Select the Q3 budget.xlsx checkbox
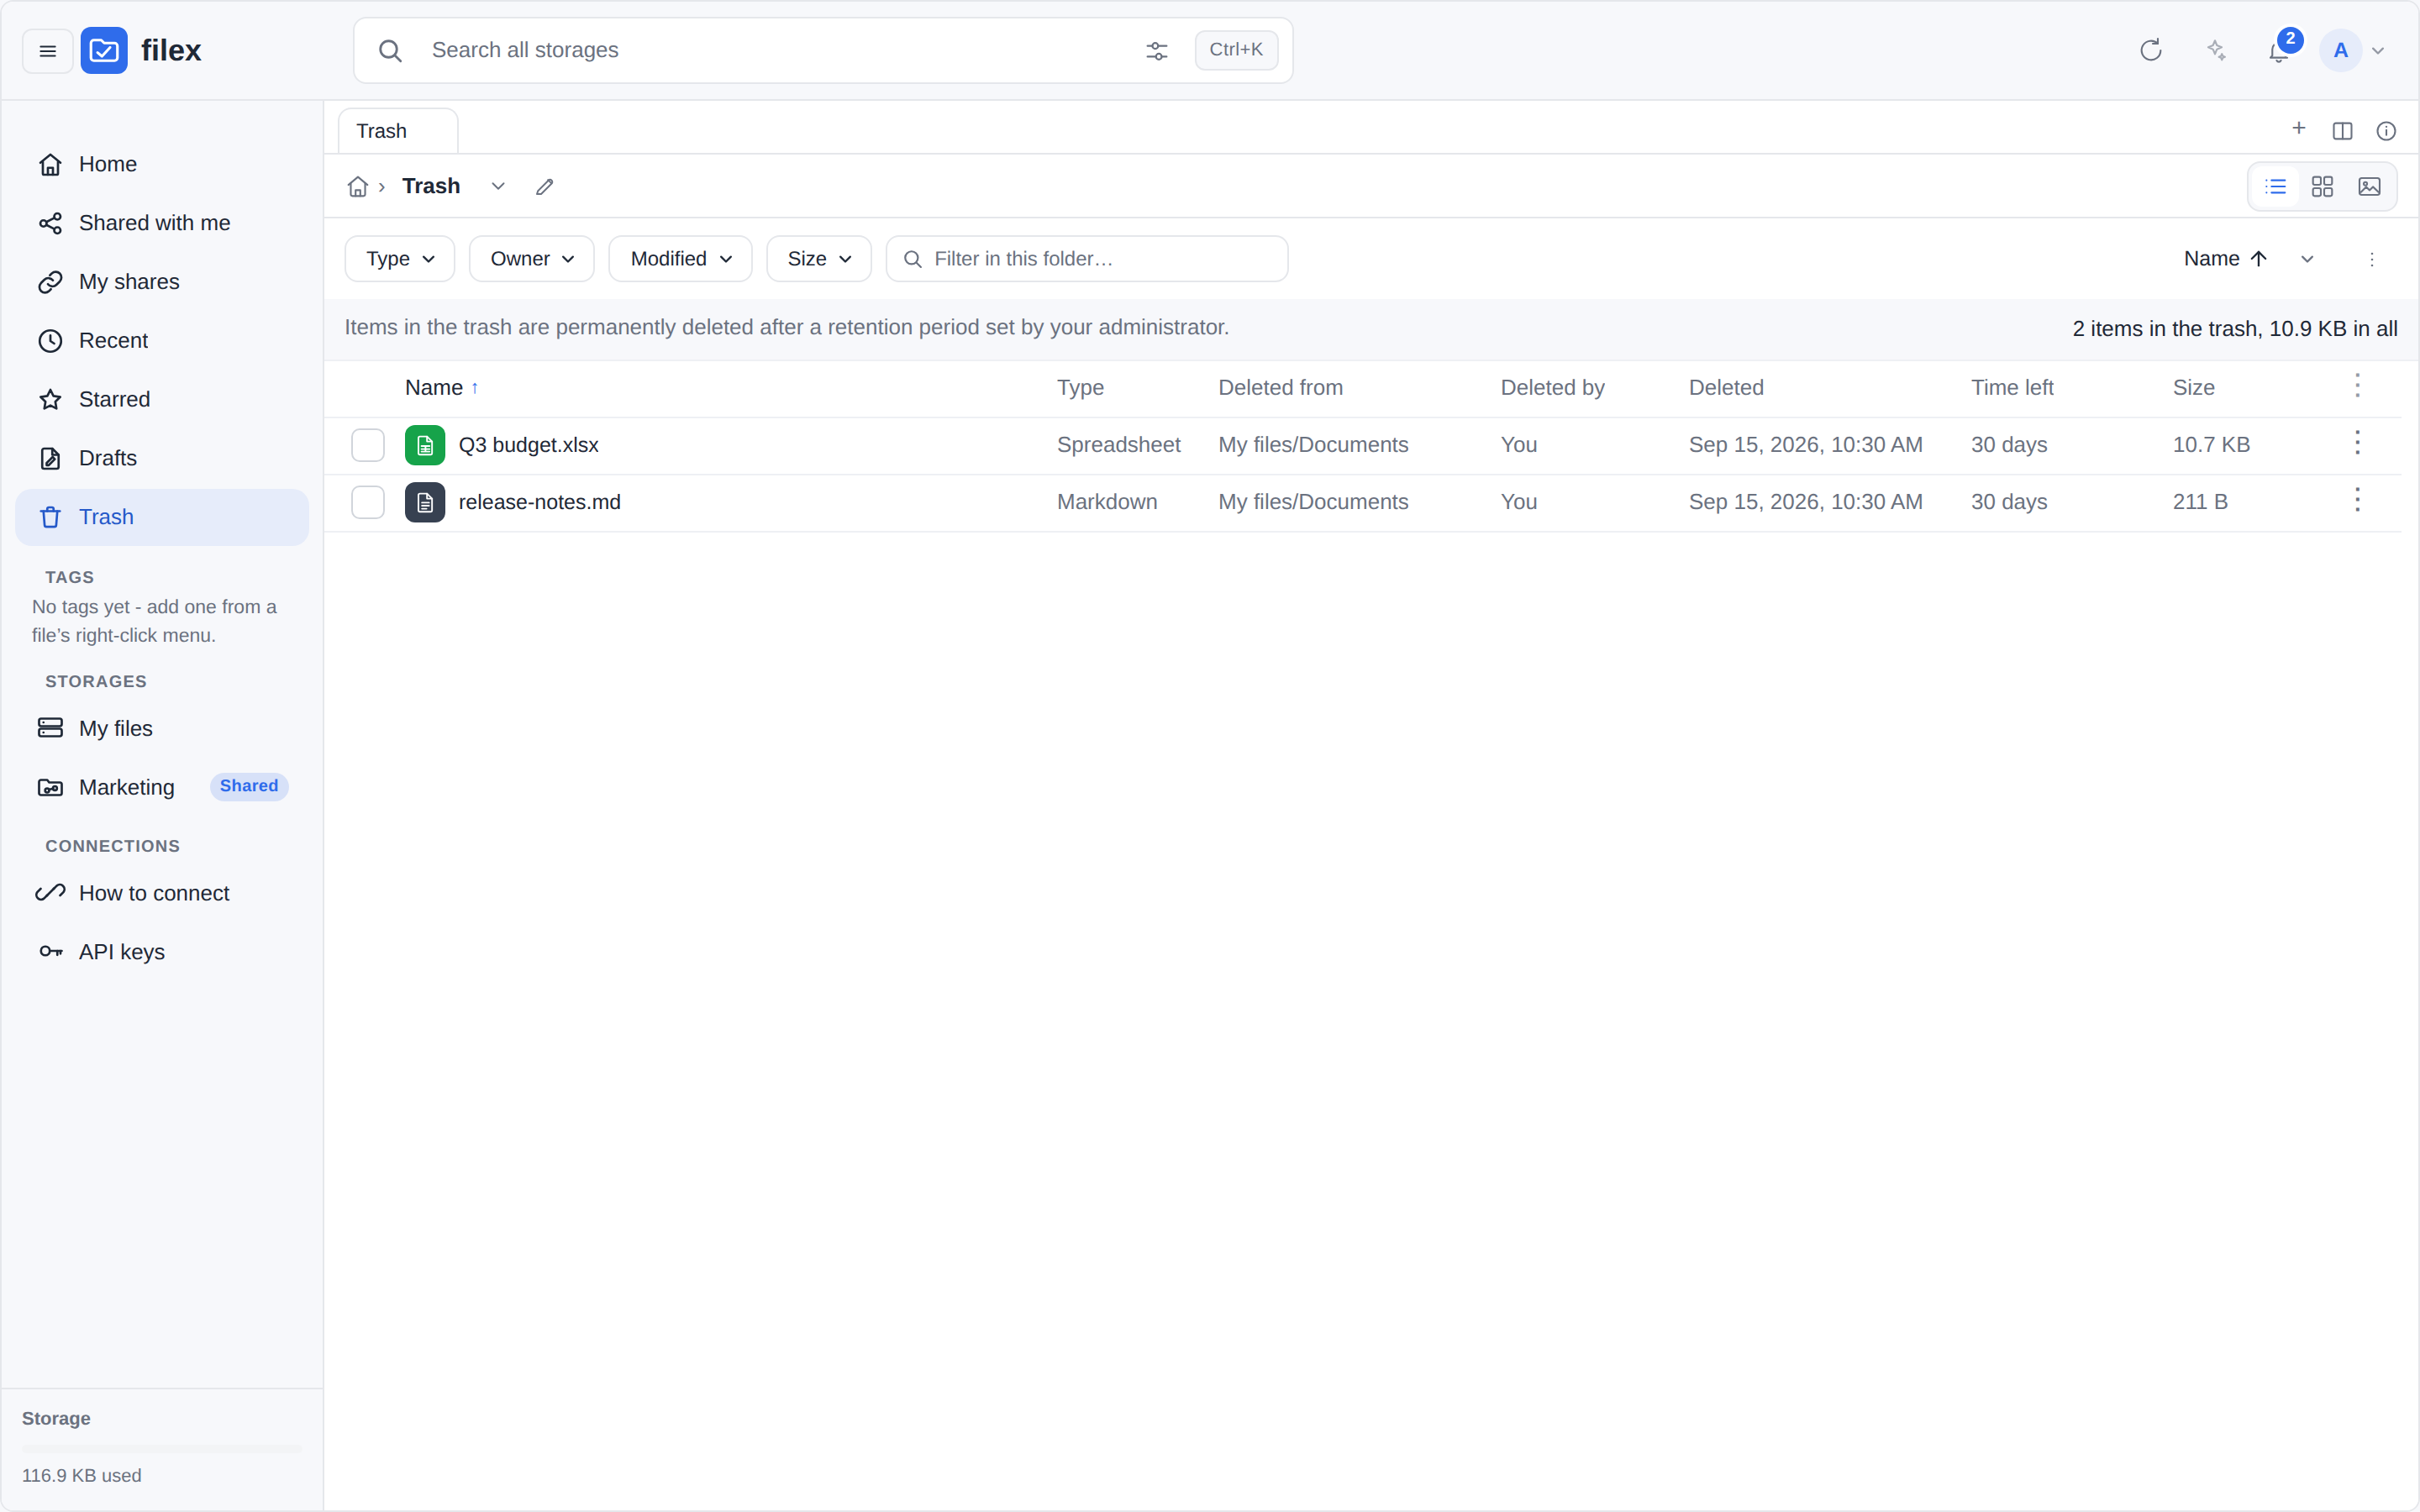 (368, 445)
